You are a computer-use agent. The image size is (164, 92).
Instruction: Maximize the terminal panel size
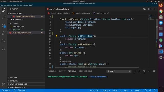(149, 71)
